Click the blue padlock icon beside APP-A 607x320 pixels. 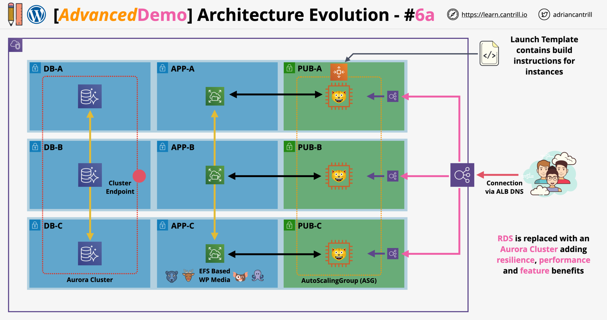click(162, 68)
